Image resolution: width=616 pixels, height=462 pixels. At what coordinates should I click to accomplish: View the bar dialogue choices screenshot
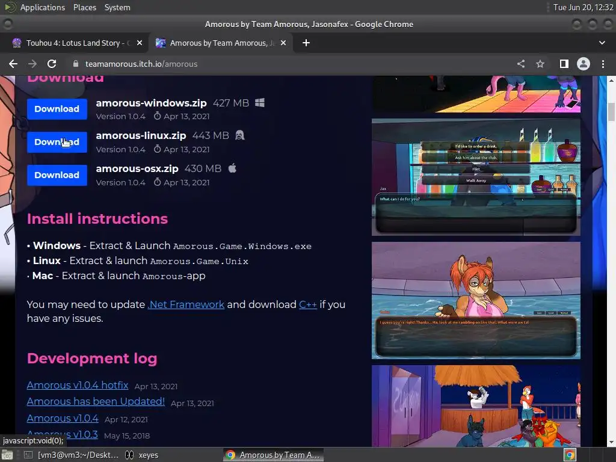[x=476, y=177]
